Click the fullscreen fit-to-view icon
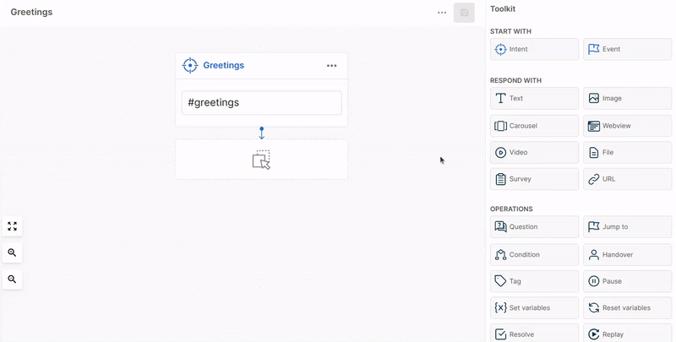The width and height of the screenshot is (676, 342). 12,226
